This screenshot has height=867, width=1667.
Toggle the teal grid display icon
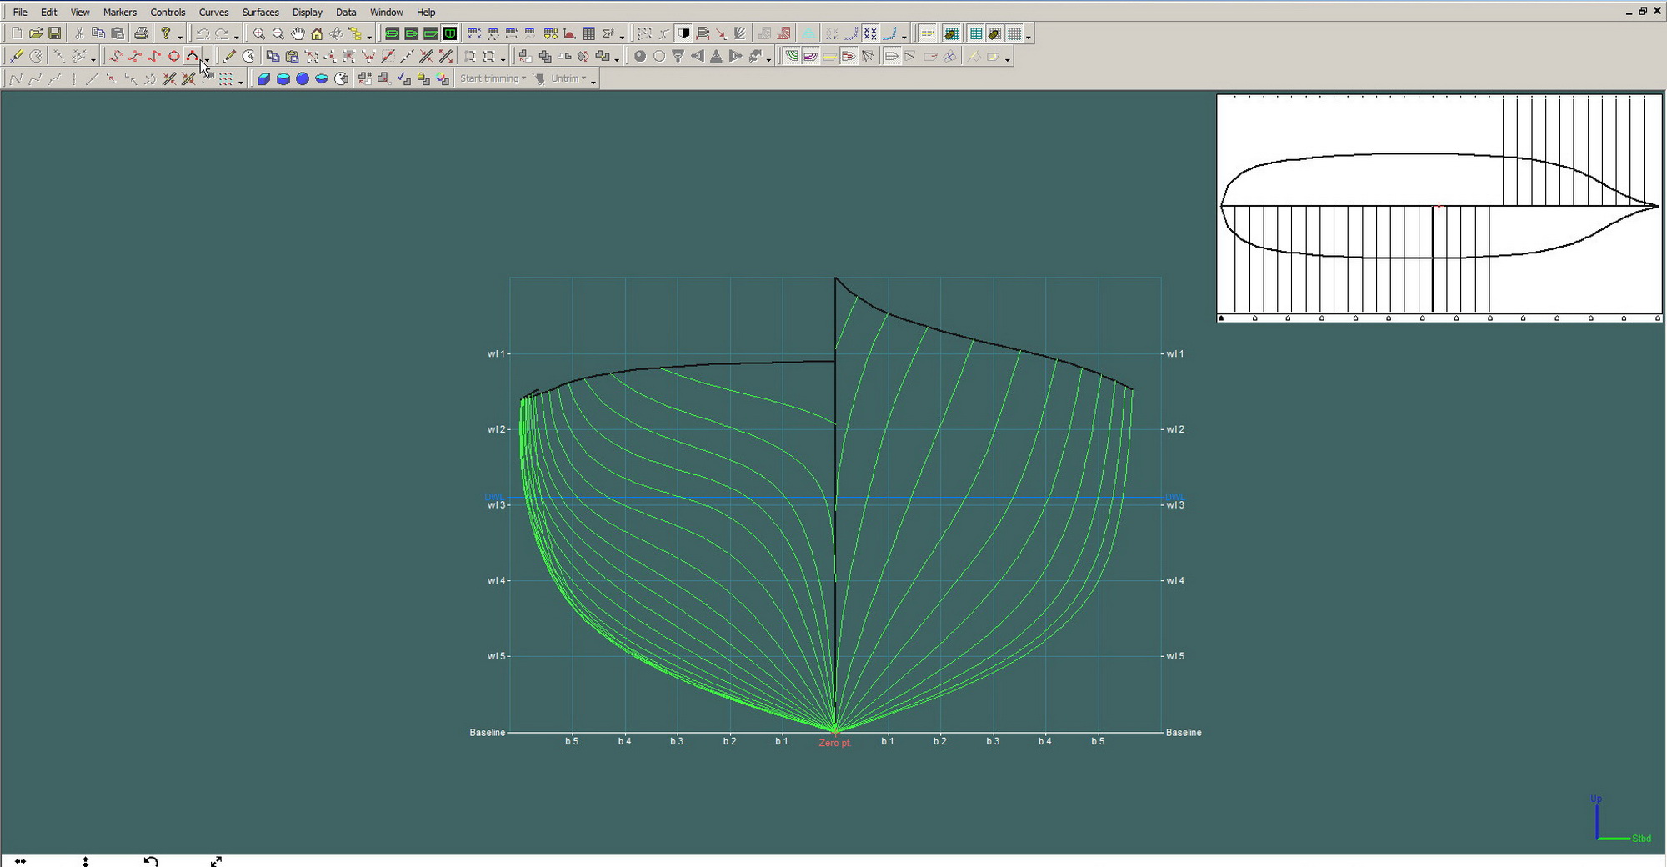click(976, 33)
